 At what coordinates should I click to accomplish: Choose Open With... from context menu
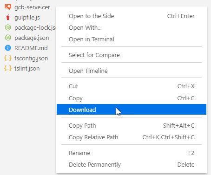point(132,28)
